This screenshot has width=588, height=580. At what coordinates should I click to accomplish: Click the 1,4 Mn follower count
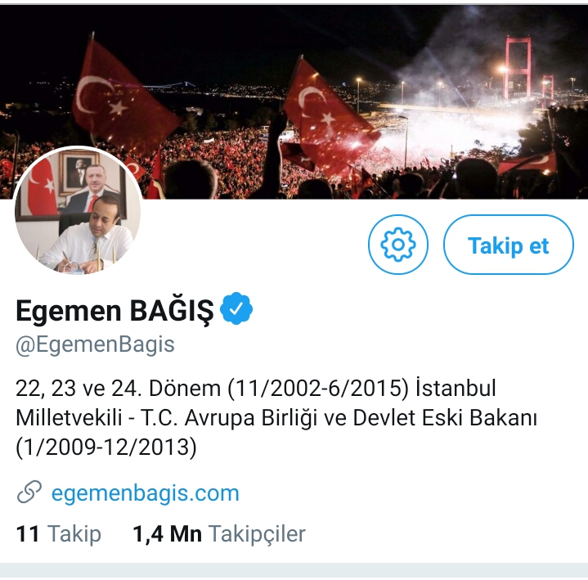tap(168, 533)
